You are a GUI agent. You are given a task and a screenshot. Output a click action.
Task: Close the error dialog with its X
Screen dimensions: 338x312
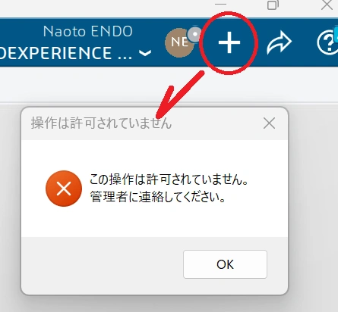[x=269, y=123]
